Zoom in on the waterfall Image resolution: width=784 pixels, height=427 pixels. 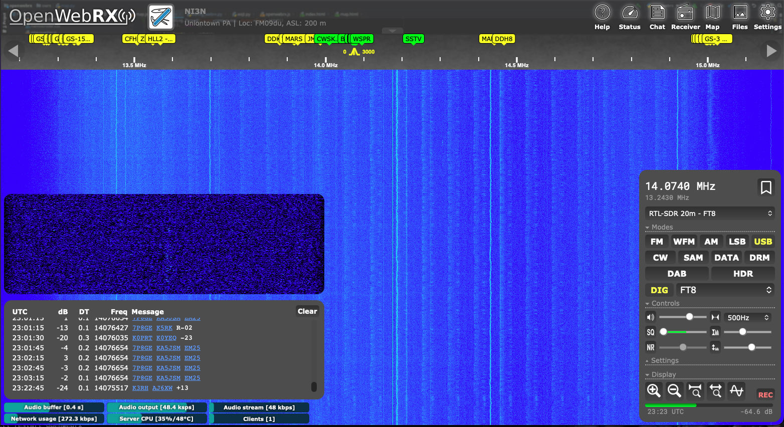654,390
